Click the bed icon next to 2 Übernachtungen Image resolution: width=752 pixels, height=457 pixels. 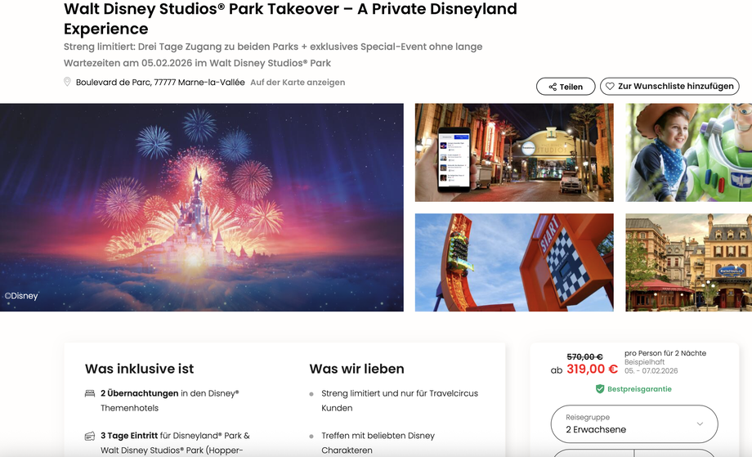pyautogui.click(x=90, y=393)
